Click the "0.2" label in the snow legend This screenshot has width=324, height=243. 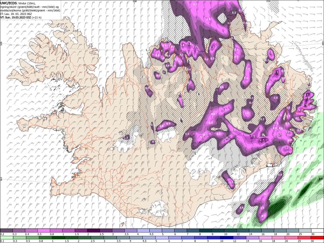(2, 234)
